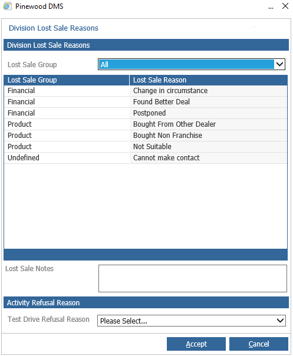Viewport: 293px width, 356px height.
Task: Click the Pinewood DMS app icon
Action: pyautogui.click(x=7, y=6)
